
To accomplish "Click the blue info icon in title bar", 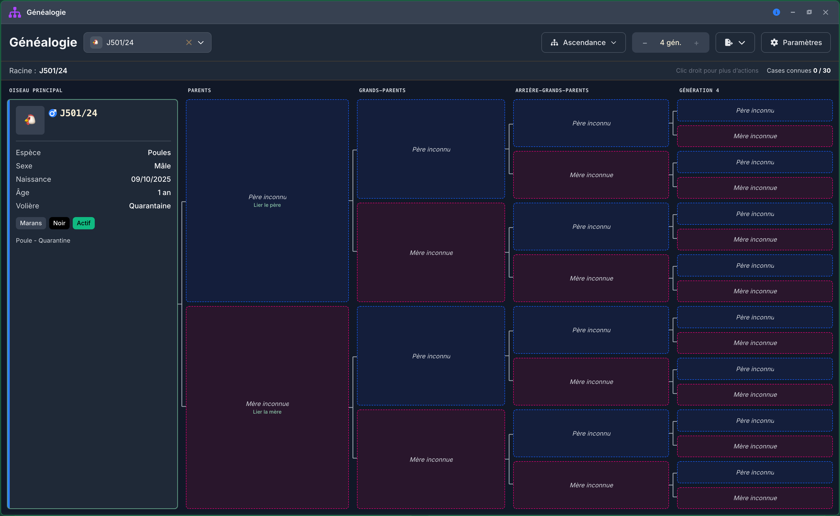I will (x=776, y=12).
